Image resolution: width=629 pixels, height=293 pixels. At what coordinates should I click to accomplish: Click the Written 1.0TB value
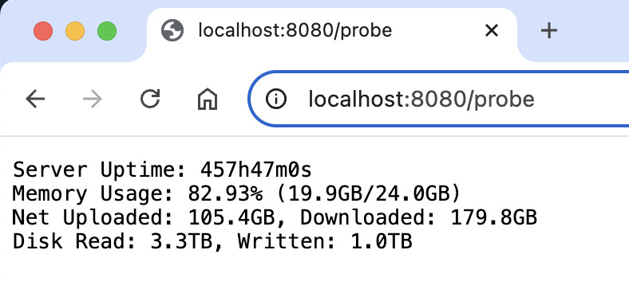coord(325,241)
